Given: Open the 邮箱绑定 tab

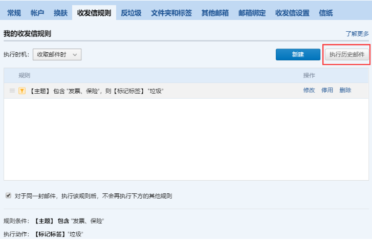Looking at the screenshot, I should tap(252, 13).
